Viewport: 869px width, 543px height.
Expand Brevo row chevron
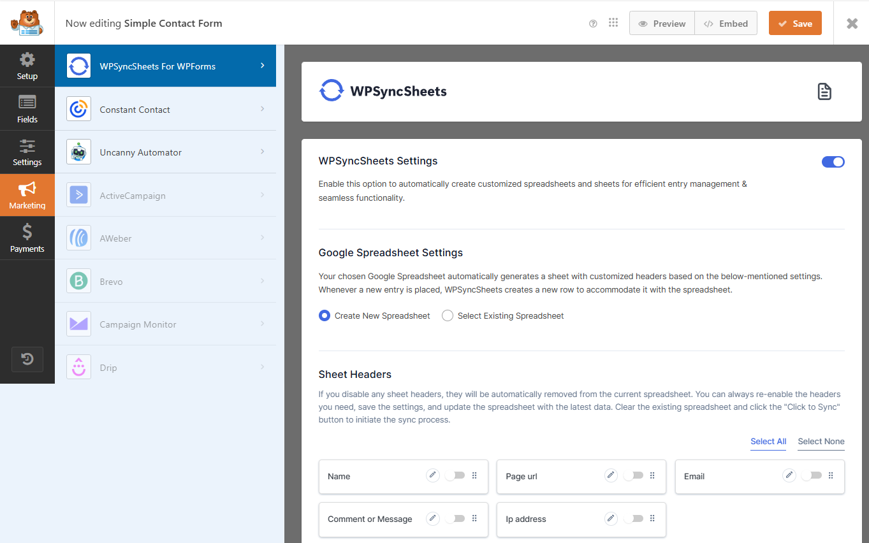263,281
